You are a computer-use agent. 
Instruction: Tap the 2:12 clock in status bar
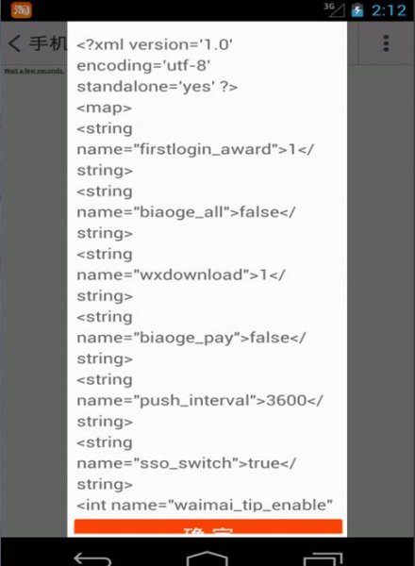tap(389, 10)
